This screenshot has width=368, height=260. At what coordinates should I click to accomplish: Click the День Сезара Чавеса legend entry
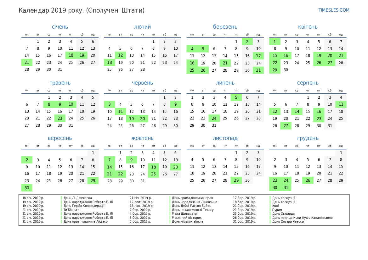point(288,222)
